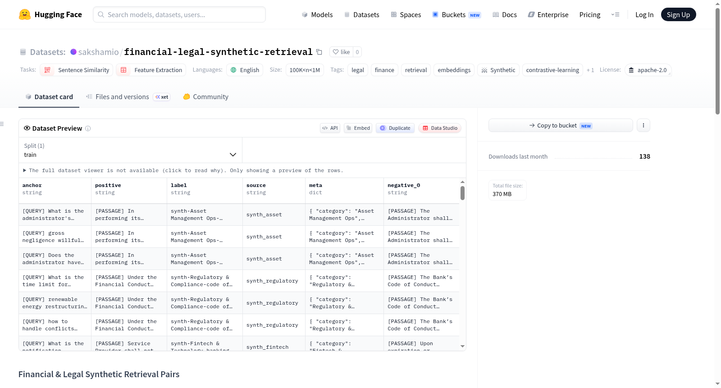Click the dataset table scroll-down arrow
Screen dimensions: 721x388
pos(462,346)
